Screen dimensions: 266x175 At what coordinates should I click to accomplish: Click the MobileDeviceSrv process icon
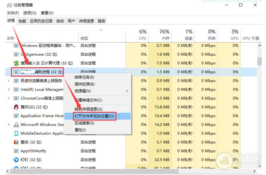(x=16, y=133)
